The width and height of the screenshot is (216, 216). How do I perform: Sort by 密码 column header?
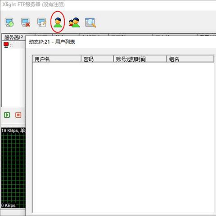[x=97, y=59]
